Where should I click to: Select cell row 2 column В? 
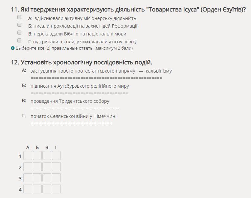coord(47,167)
